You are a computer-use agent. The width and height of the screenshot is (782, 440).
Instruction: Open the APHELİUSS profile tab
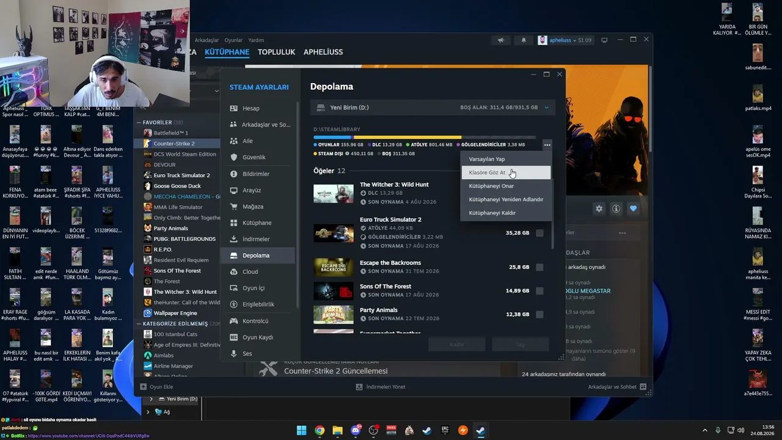click(x=323, y=52)
